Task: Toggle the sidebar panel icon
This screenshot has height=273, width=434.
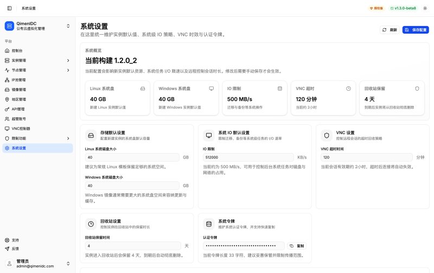Action: [x=9, y=8]
